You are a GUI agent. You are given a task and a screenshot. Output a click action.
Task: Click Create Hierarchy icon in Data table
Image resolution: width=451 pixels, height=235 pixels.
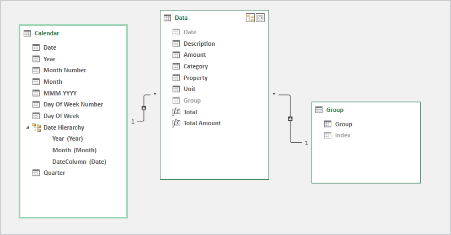click(250, 18)
